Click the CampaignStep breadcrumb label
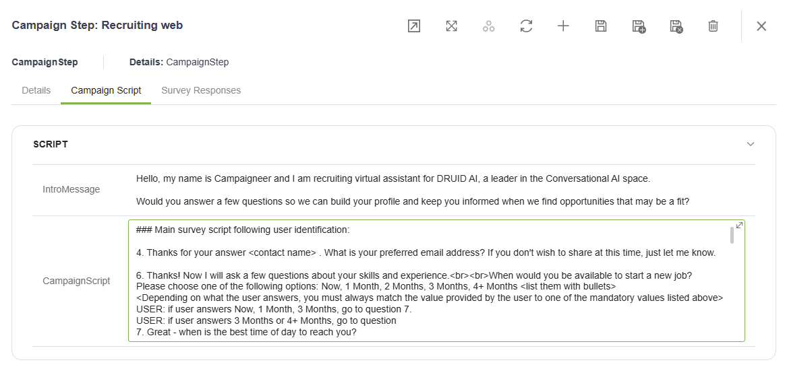Screen dimensions: 785x377 point(45,63)
